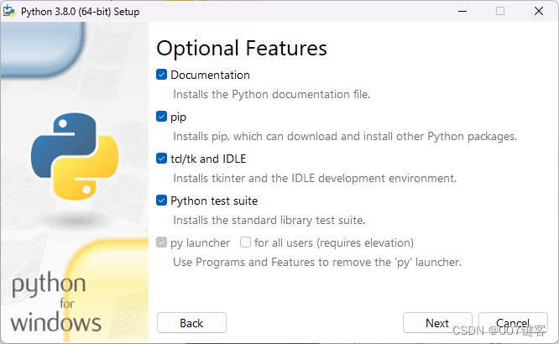Click the Python snake logo
The image size is (559, 344).
pyautogui.click(x=75, y=157)
